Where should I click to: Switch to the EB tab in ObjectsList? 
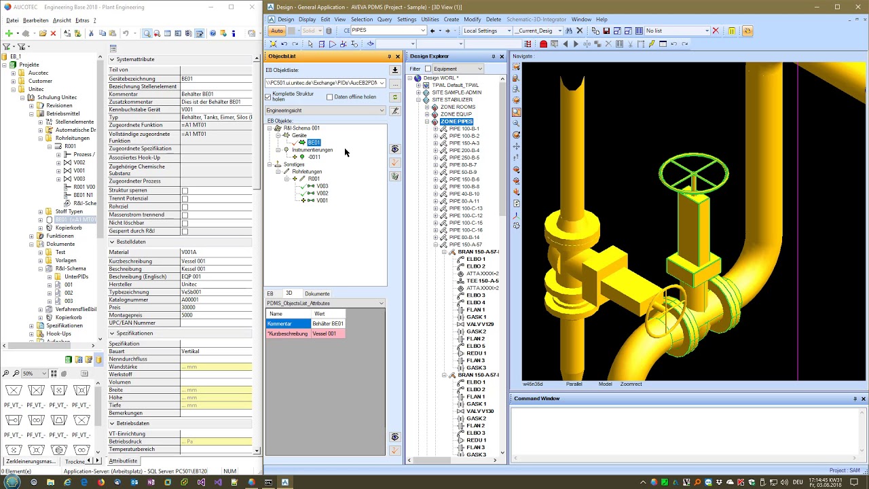click(270, 294)
